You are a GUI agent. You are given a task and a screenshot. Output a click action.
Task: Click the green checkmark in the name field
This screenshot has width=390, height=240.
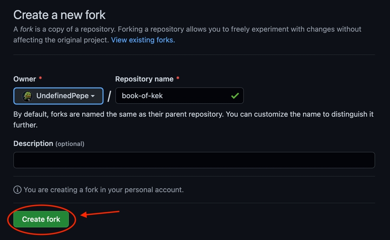click(235, 96)
